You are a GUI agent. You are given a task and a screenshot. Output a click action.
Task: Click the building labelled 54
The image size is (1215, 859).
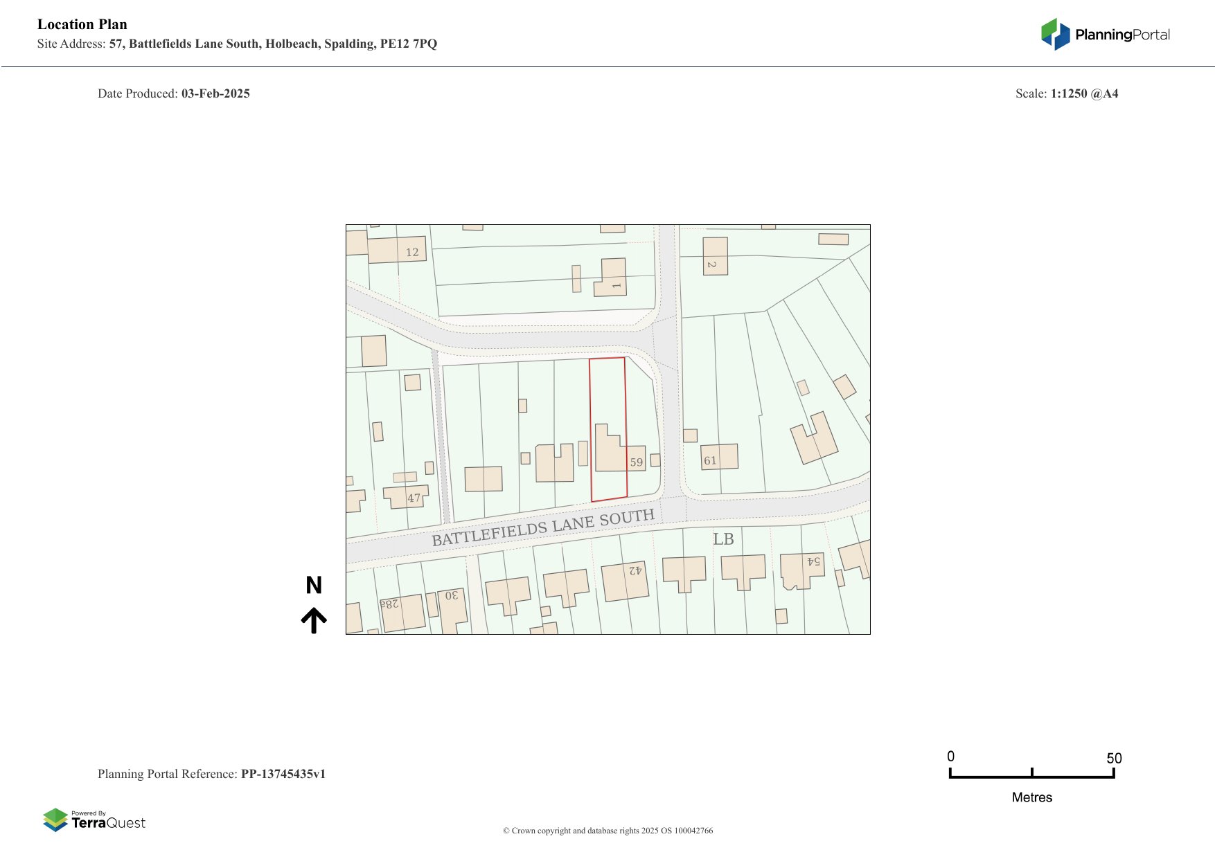click(x=802, y=569)
